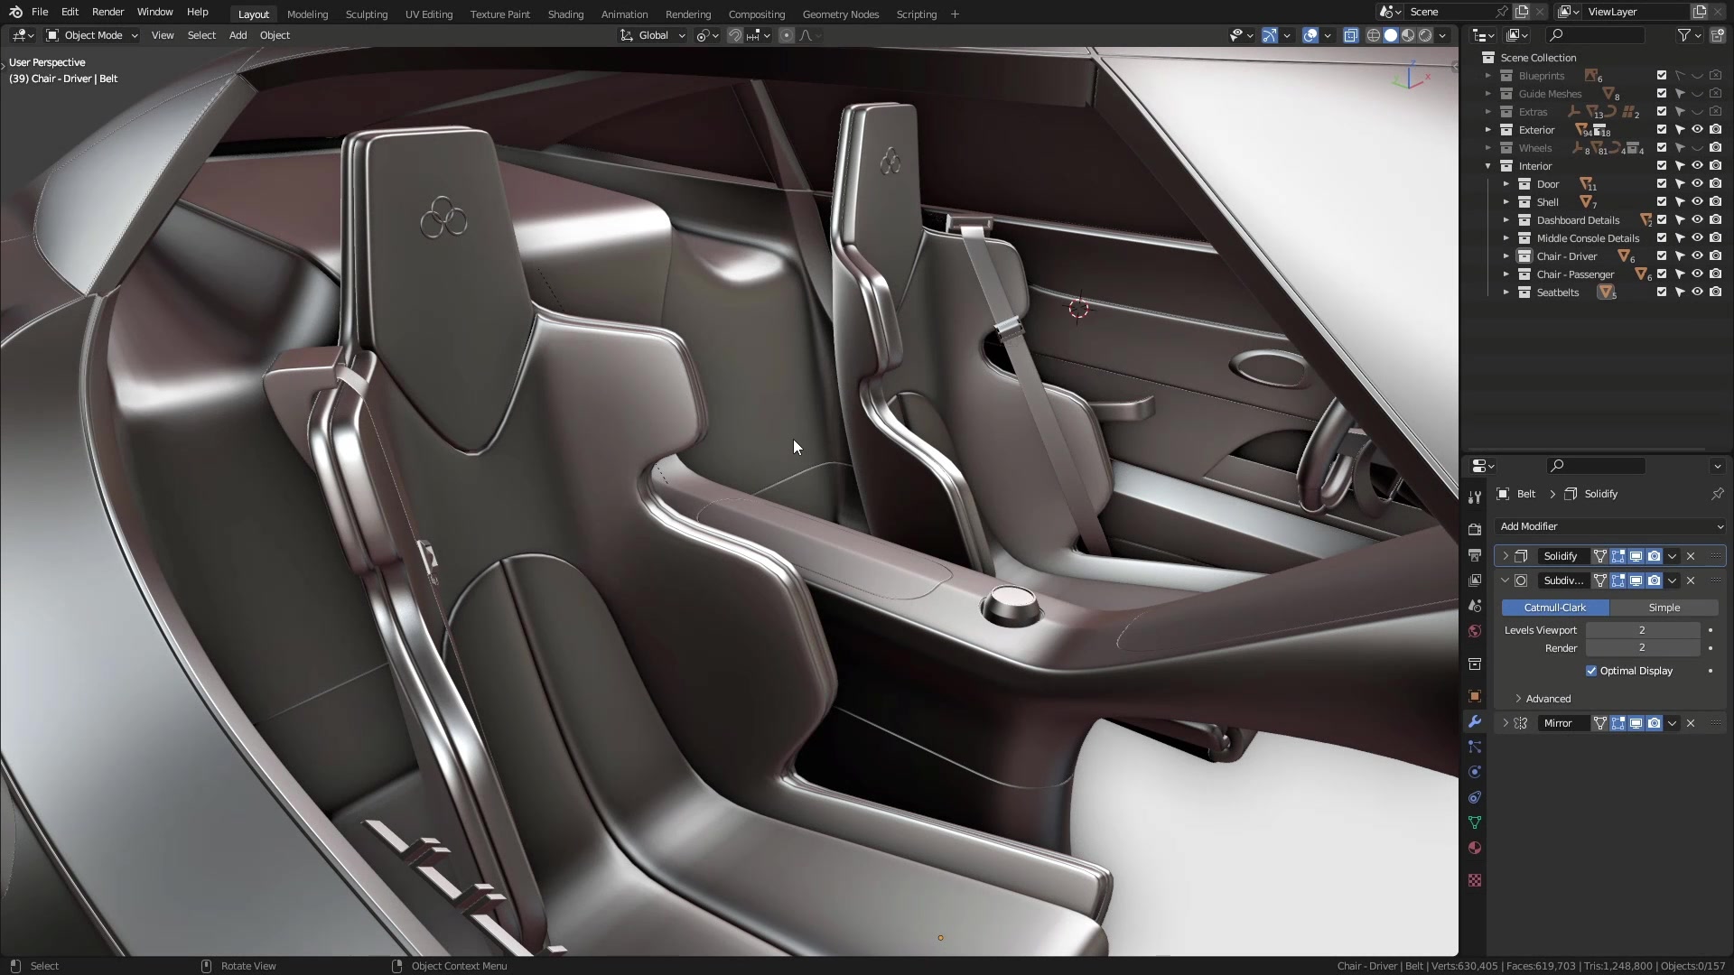This screenshot has width=1734, height=975.
Task: Click the Levels Viewport value field
Action: click(x=1643, y=630)
